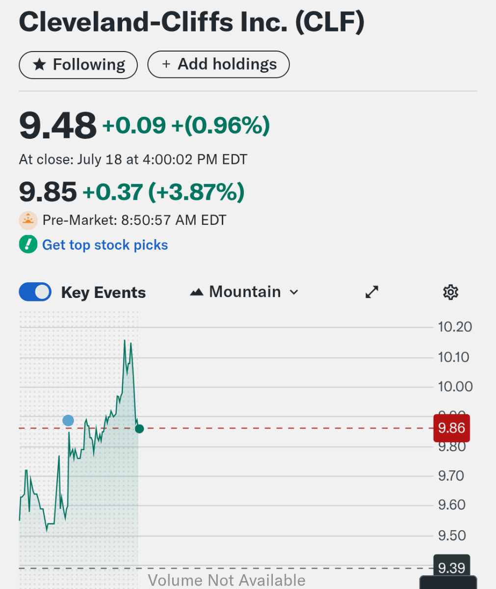Click the green exclamation badge icon
This screenshot has height=589, width=496.
28,244
